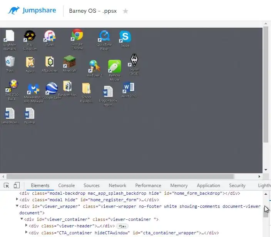Click the DevTools panel scroll up arrow

tap(266, 194)
